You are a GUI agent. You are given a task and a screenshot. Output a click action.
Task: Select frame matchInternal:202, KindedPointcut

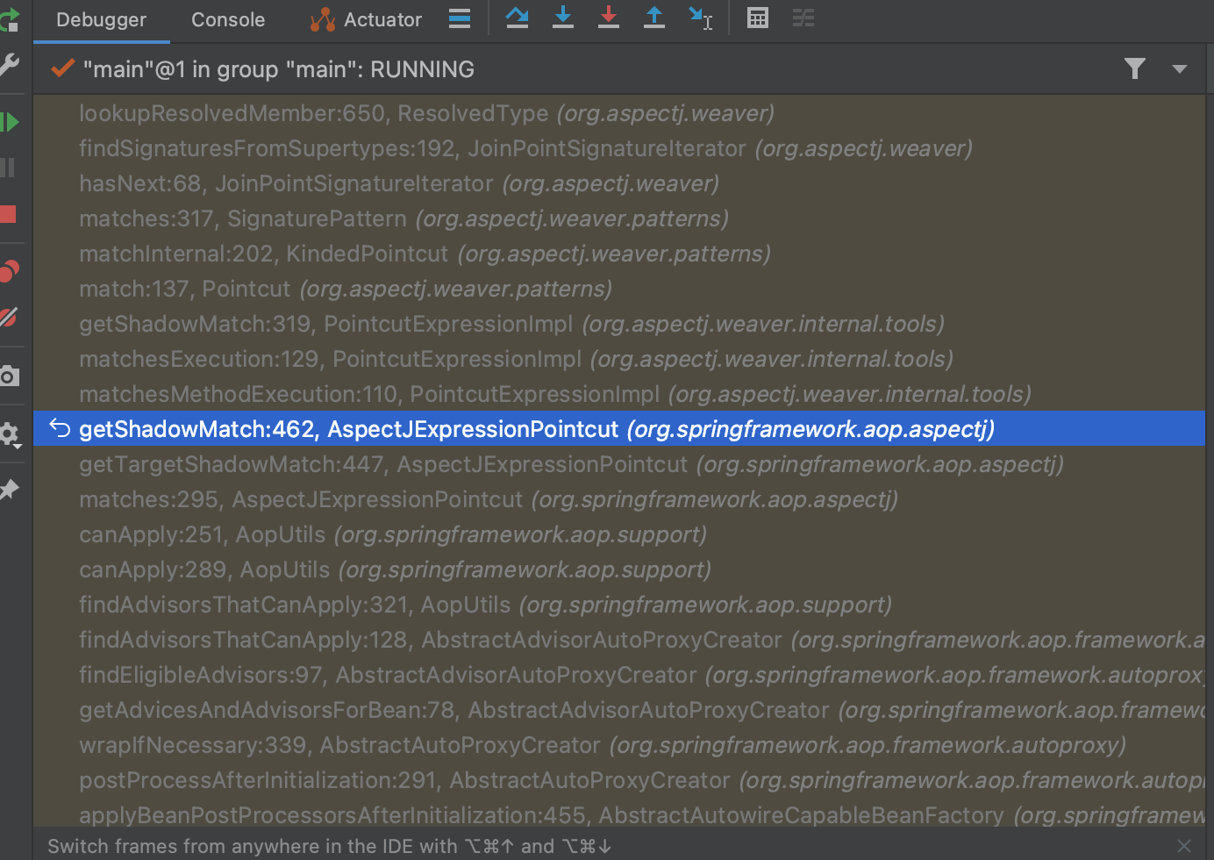[x=618, y=254]
